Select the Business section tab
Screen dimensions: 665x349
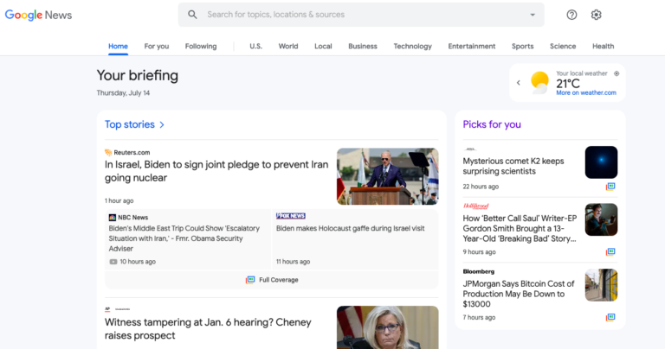[363, 46]
